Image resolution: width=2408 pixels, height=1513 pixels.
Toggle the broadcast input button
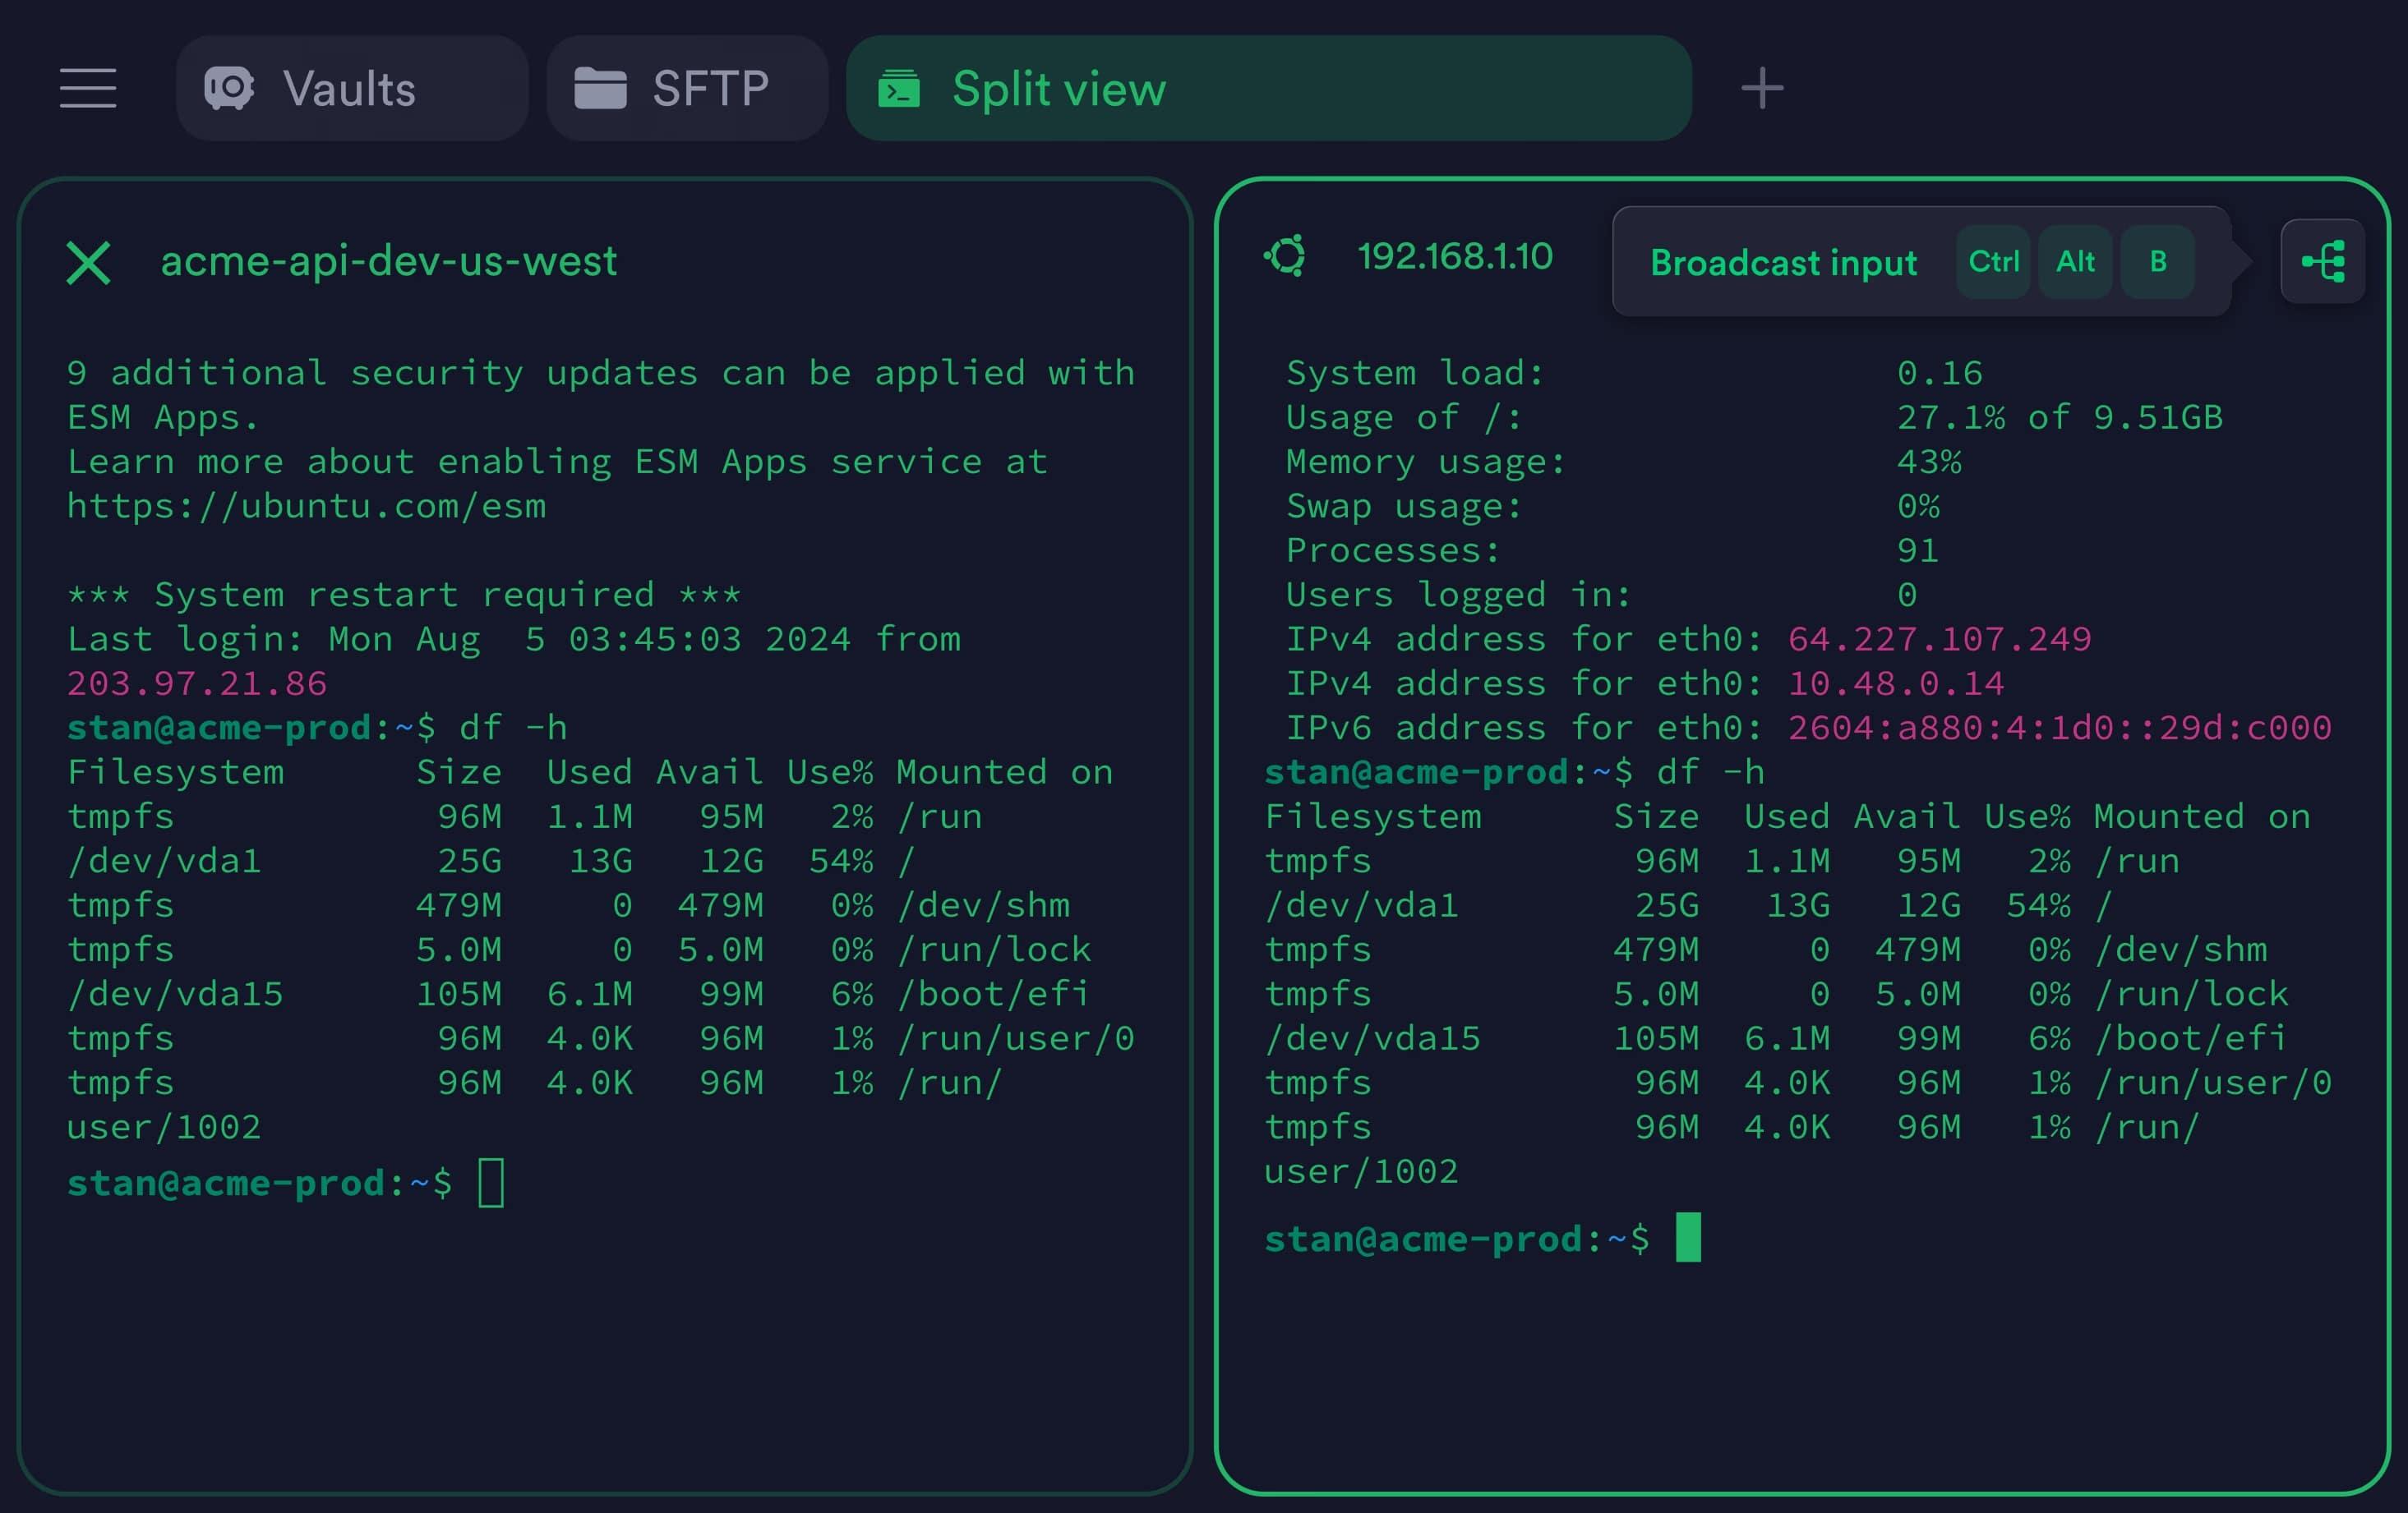(x=2322, y=261)
